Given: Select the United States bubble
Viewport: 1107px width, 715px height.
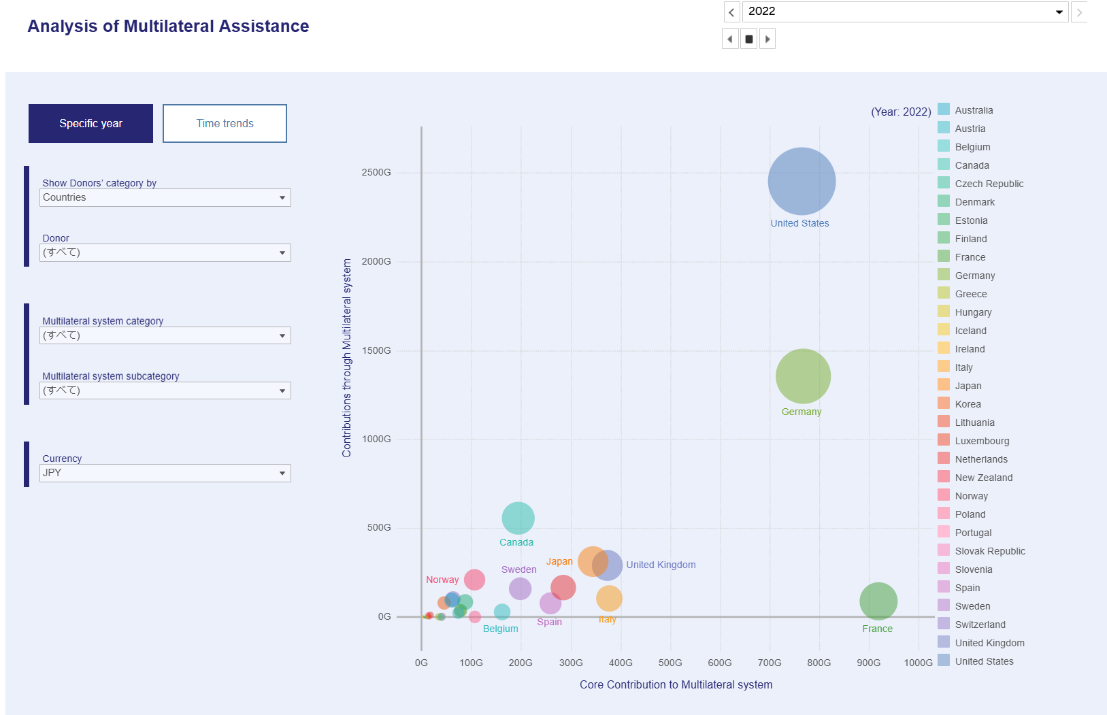Looking at the screenshot, I should coord(802,182).
